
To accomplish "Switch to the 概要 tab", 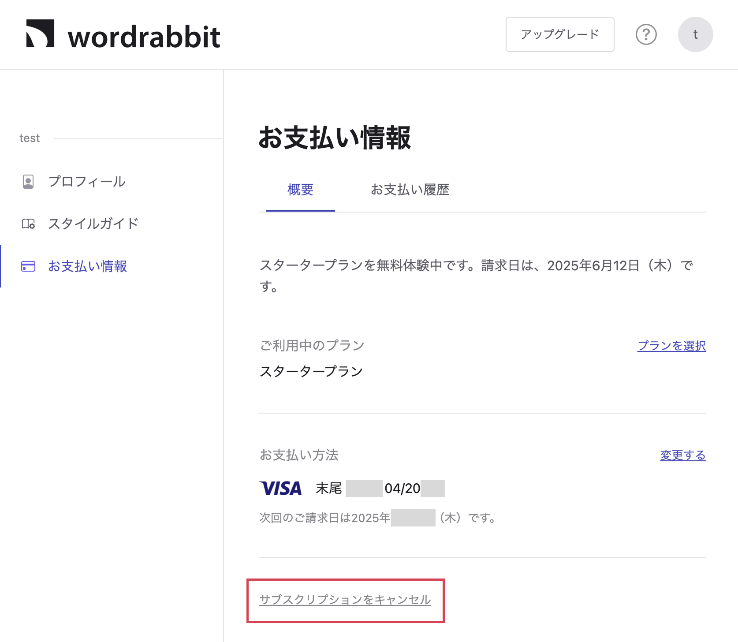I will [x=300, y=190].
